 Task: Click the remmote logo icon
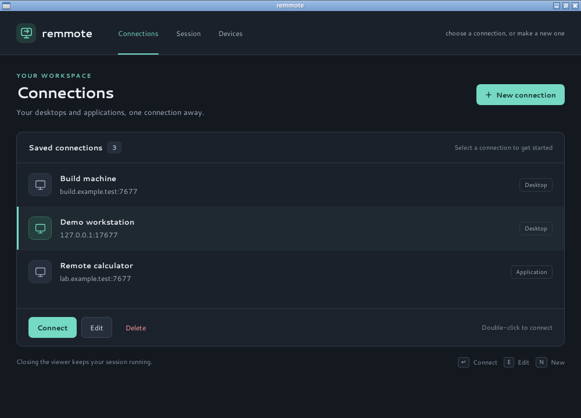pyautogui.click(x=26, y=33)
